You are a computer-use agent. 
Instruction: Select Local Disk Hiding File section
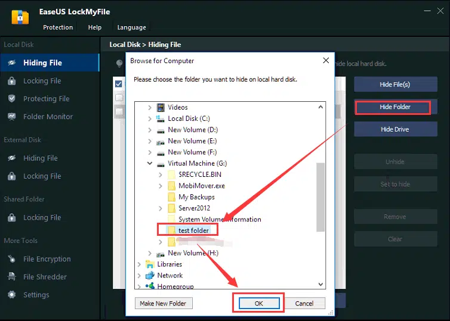[x=50, y=63]
